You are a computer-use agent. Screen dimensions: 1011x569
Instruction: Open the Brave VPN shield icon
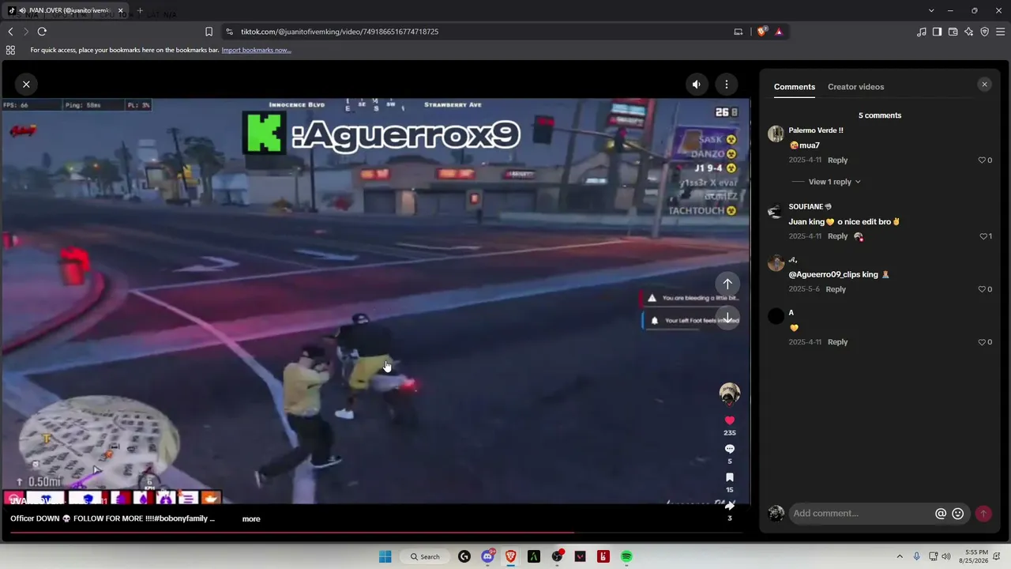click(x=984, y=32)
